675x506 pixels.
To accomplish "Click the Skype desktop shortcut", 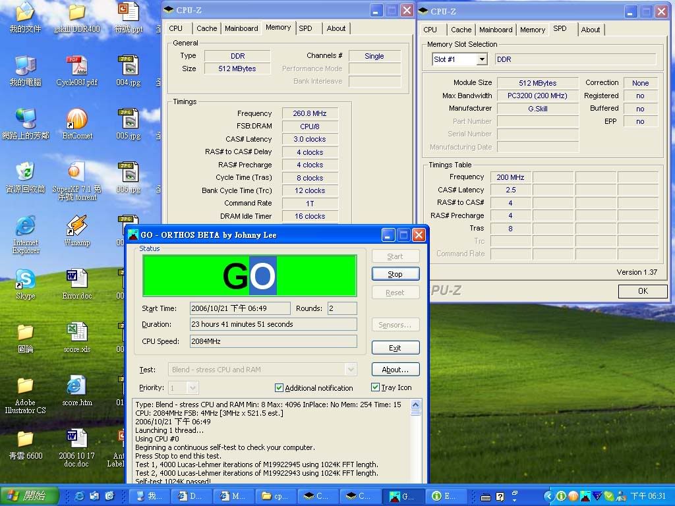I will (x=26, y=285).
